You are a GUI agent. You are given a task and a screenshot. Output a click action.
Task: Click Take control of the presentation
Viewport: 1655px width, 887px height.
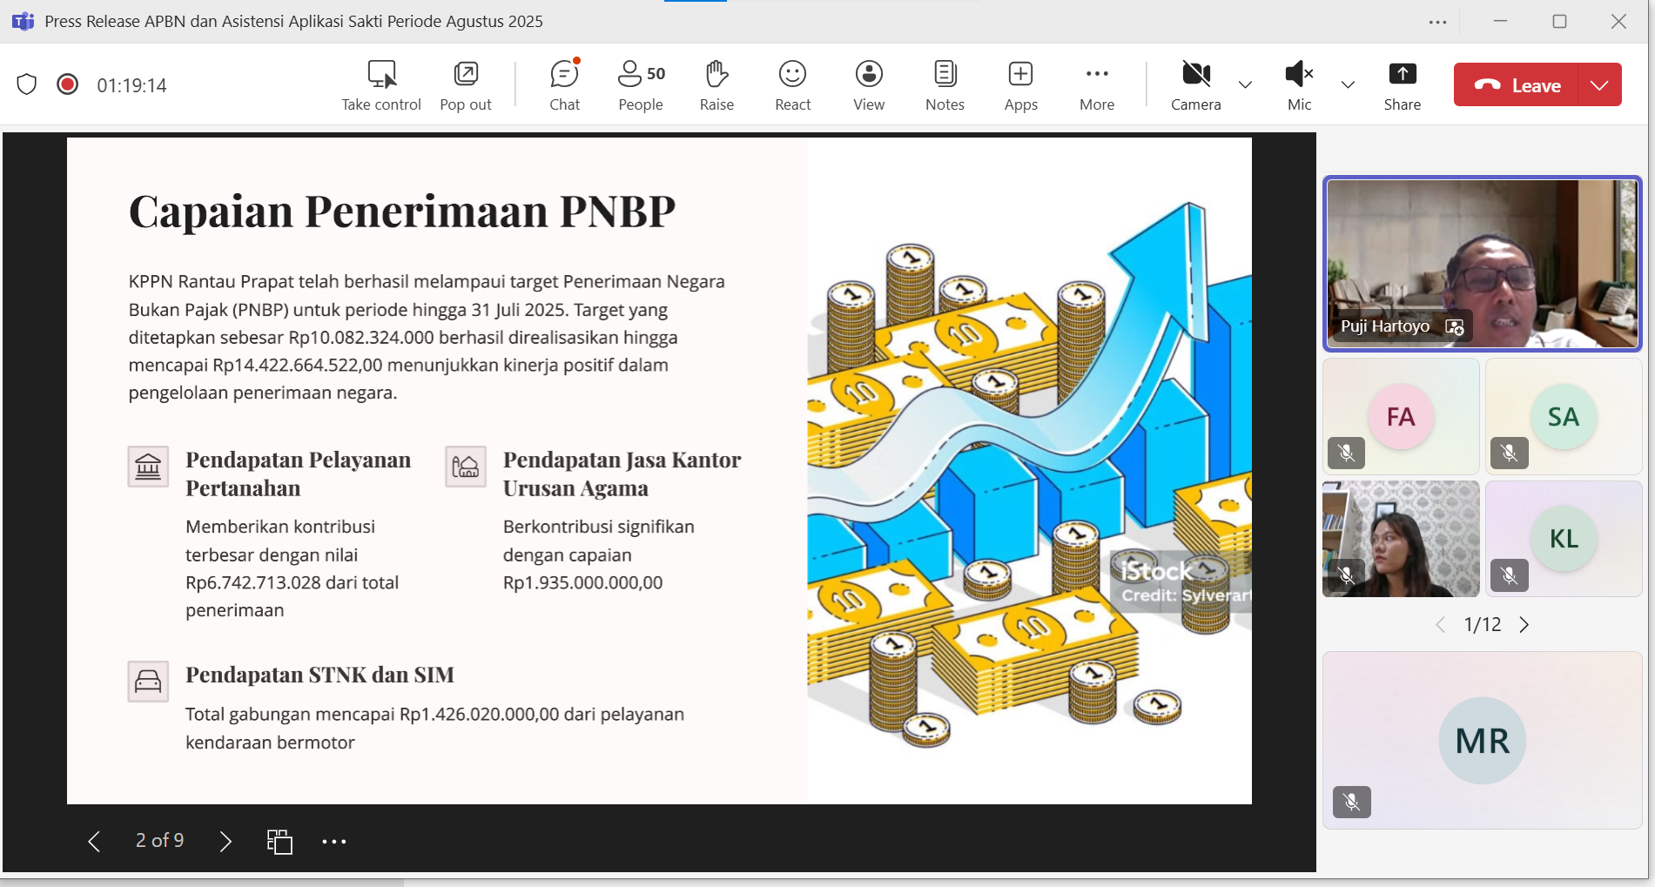point(381,85)
